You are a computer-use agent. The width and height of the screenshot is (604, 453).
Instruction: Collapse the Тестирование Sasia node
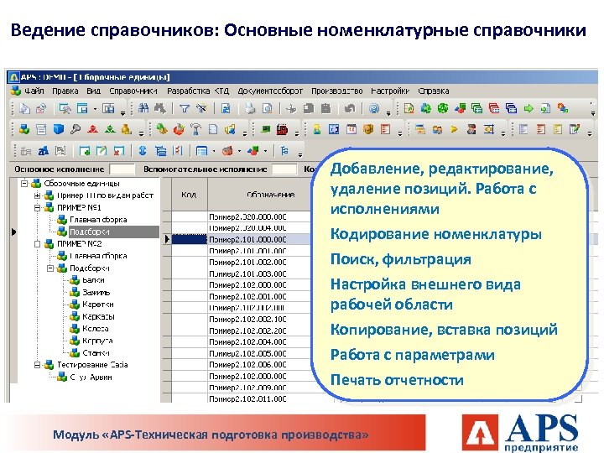click(37, 365)
